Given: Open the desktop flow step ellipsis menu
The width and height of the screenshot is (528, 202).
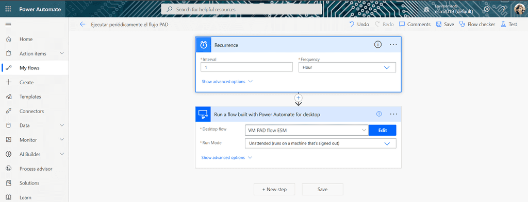Looking at the screenshot, I should tap(393, 114).
